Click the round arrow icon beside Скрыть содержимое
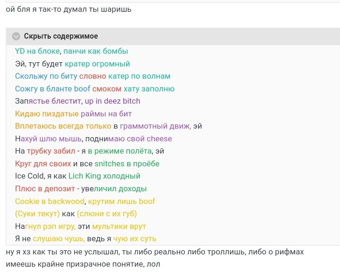 pos(17,36)
